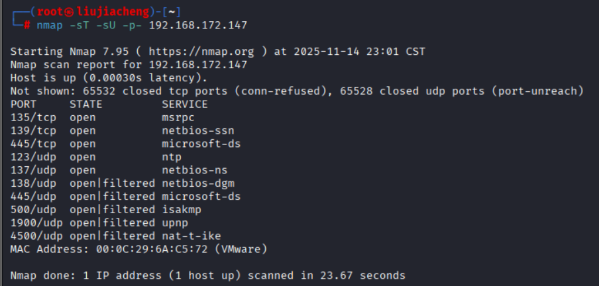The height and width of the screenshot is (286, 599).
Task: Click the -sU flag in the command
Action: (x=102, y=25)
